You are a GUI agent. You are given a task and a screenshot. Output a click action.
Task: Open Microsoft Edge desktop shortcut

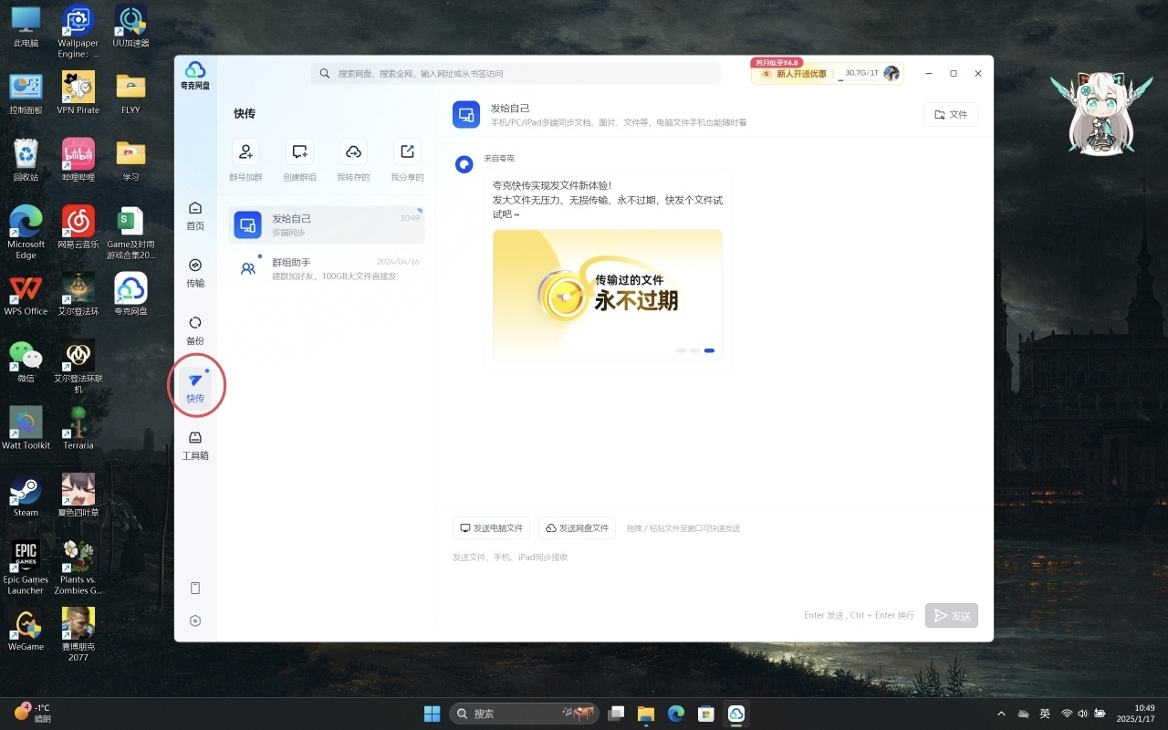(26, 233)
